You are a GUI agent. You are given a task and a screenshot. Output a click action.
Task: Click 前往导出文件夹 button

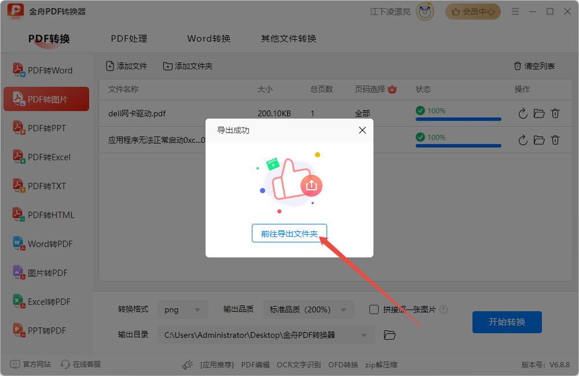tap(289, 233)
